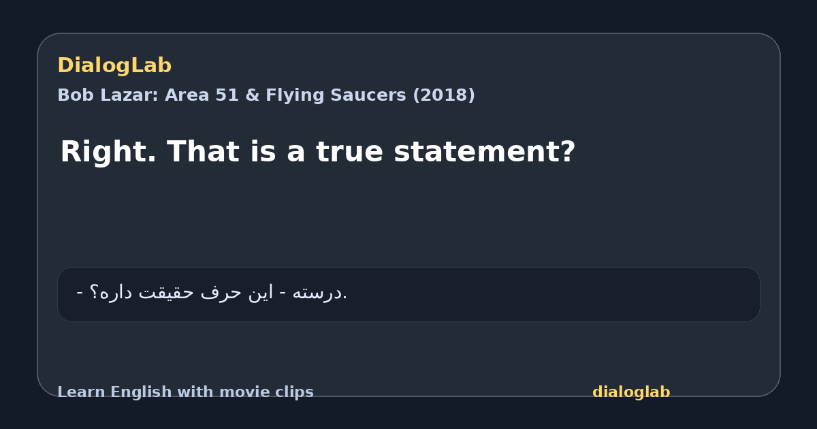Click "Bob Lazar:" in the title line
817x429 pixels.
pyautogui.click(x=108, y=95)
